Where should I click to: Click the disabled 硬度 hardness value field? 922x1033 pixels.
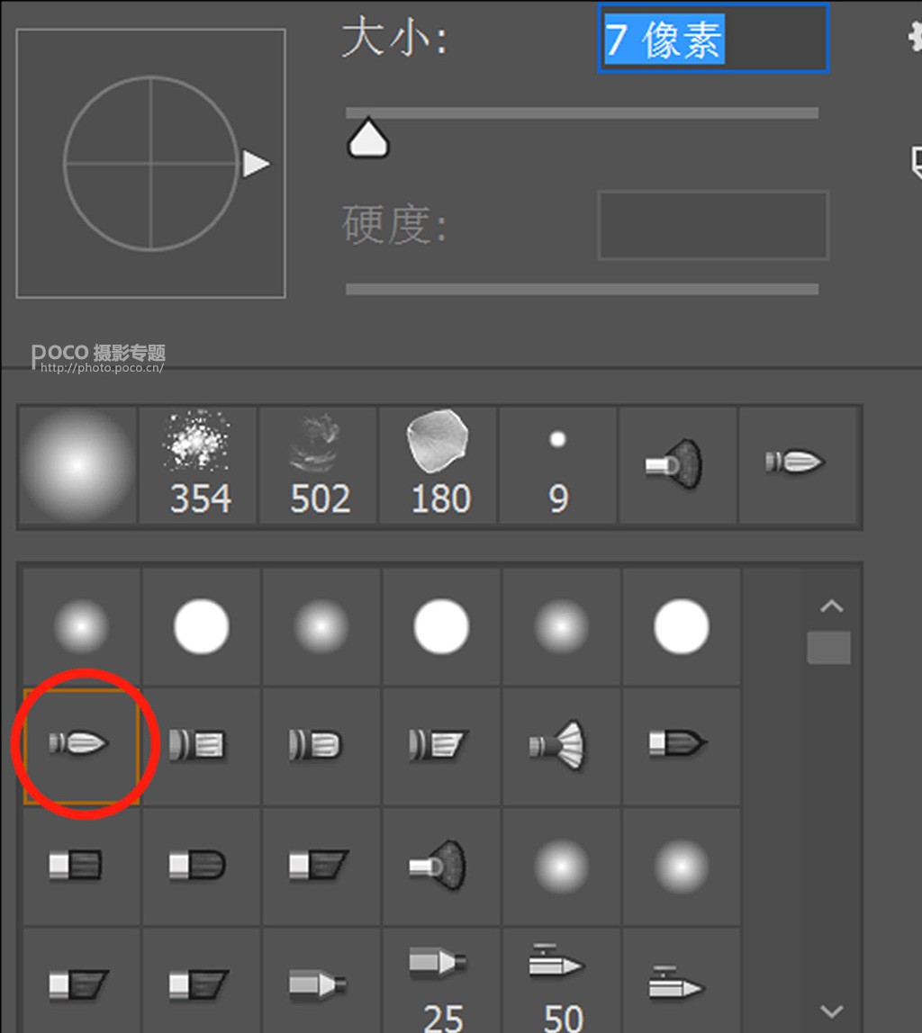pos(713,225)
